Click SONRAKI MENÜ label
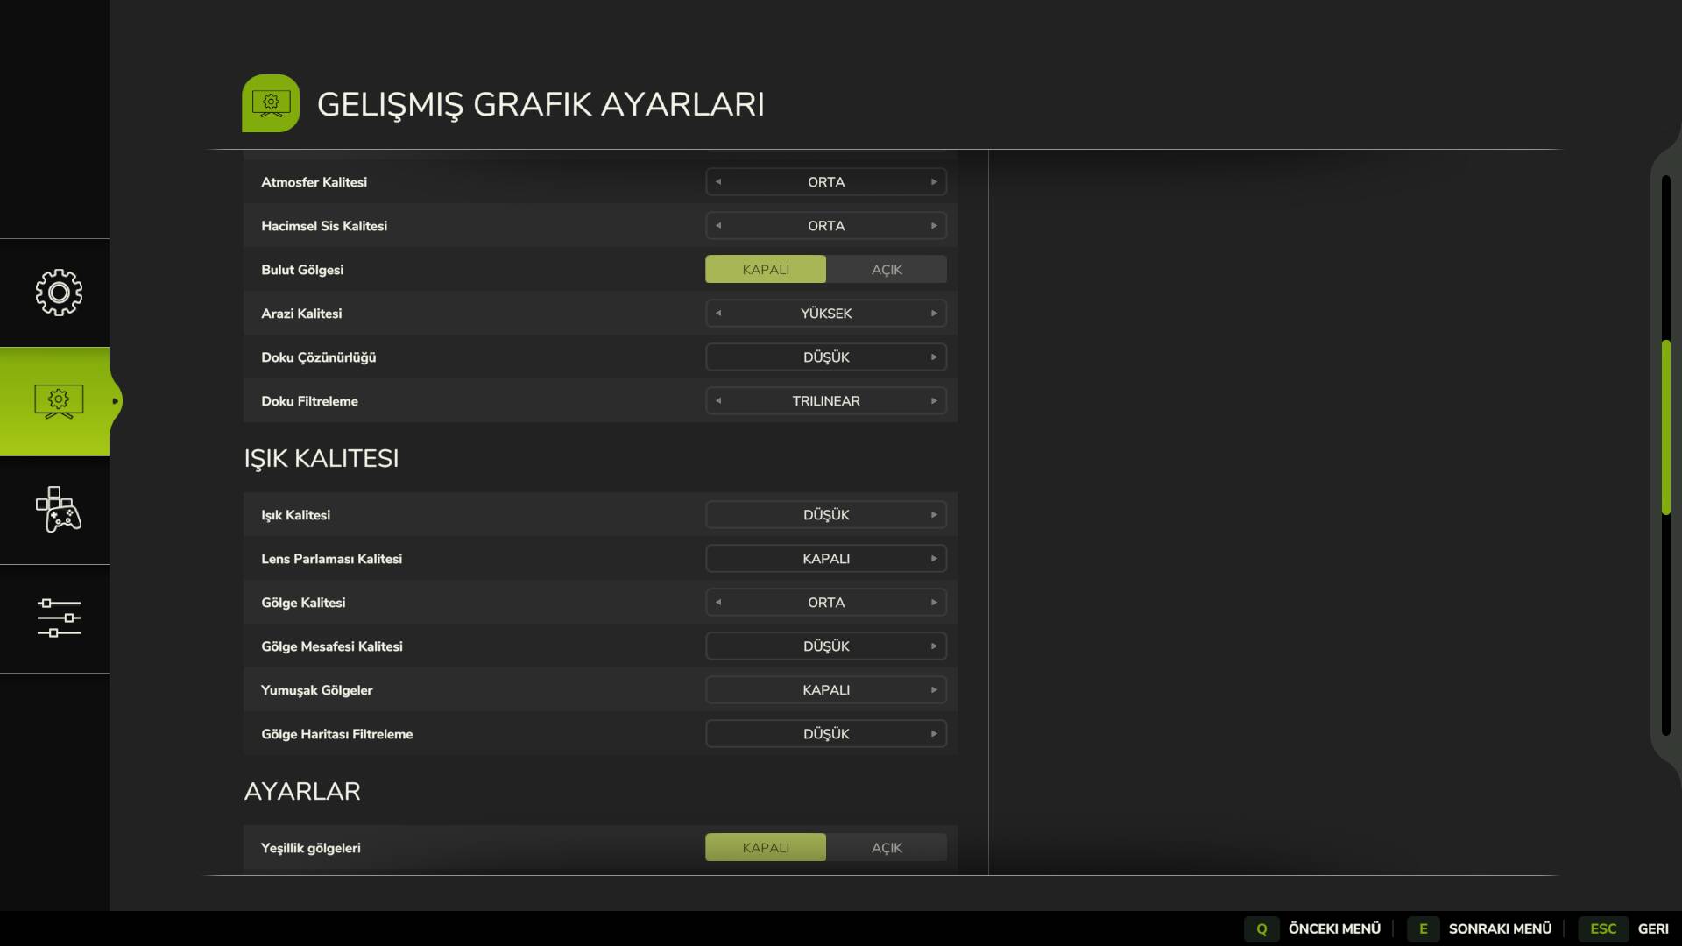The image size is (1682, 946). [x=1499, y=928]
